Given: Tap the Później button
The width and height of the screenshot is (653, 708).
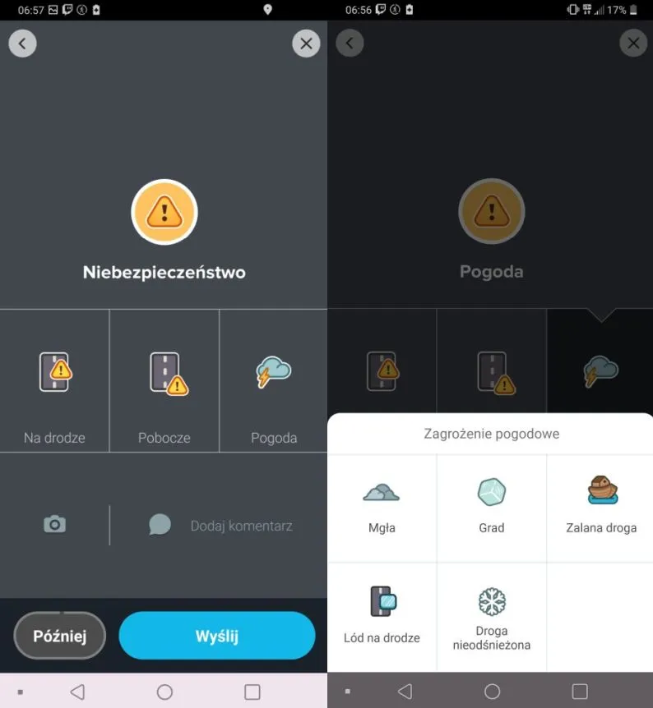Looking at the screenshot, I should [x=60, y=635].
